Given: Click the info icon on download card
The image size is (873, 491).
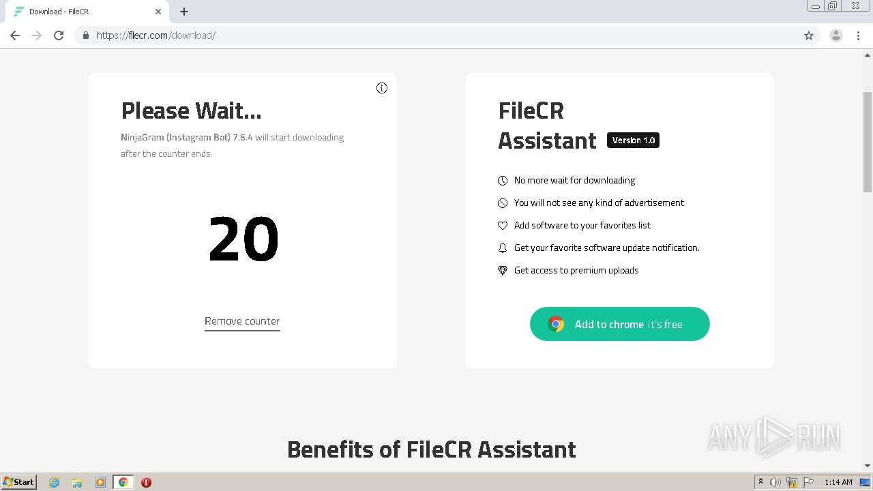Looking at the screenshot, I should click(x=382, y=88).
